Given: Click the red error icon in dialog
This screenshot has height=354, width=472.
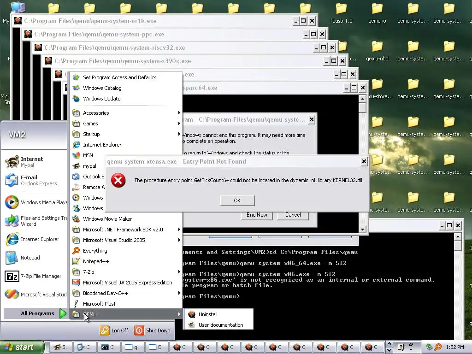Looking at the screenshot, I should [118, 180].
